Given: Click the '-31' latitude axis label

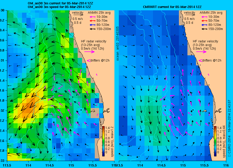Looking at the screenshot, I should click(x=2, y=60).
